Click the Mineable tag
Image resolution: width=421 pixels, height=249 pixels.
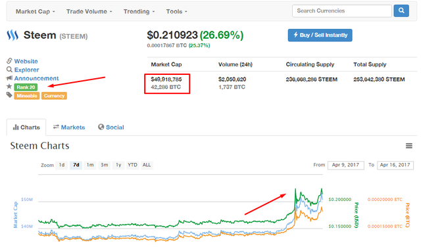point(27,96)
